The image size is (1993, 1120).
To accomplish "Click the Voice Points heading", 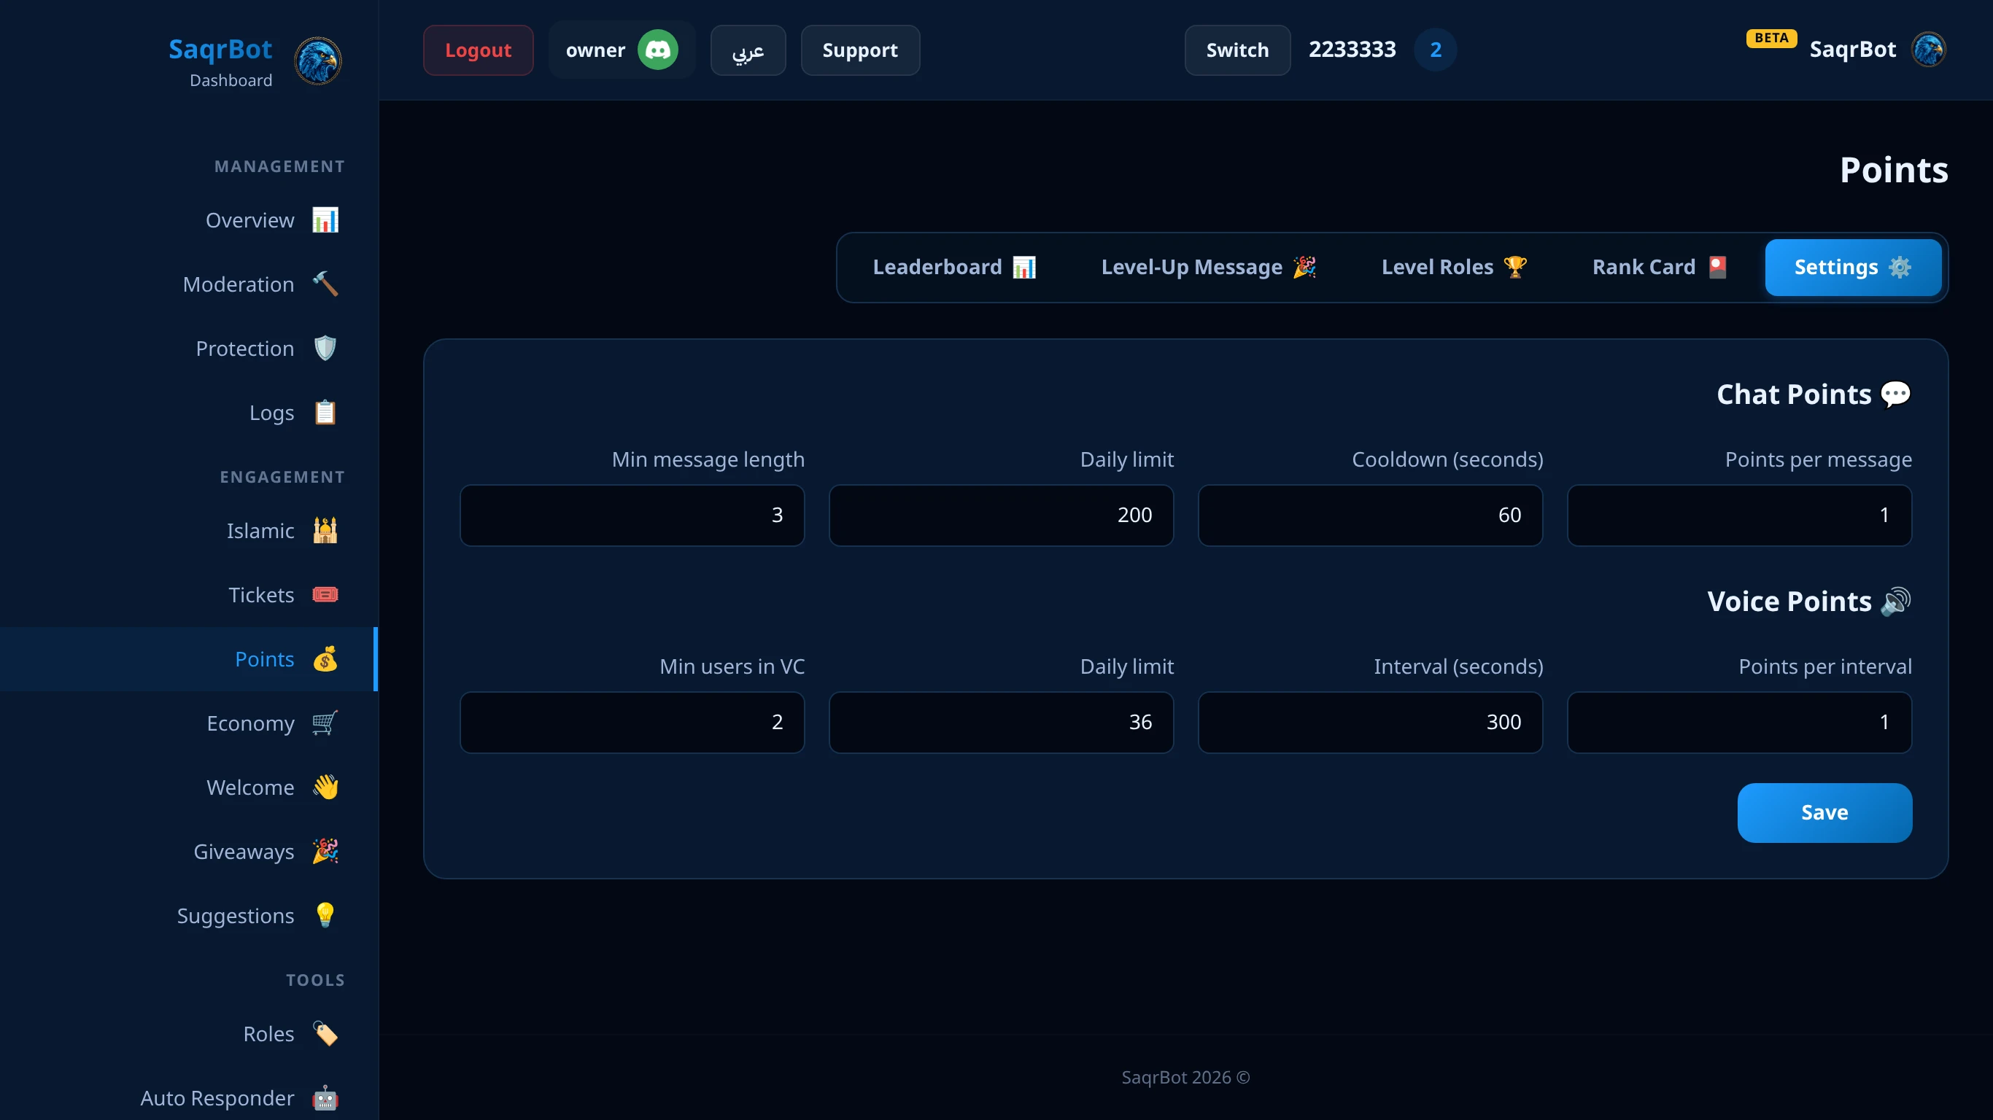I will click(1809, 602).
